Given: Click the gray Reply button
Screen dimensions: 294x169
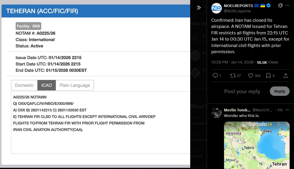Looking at the screenshot, I should coord(280,91).
